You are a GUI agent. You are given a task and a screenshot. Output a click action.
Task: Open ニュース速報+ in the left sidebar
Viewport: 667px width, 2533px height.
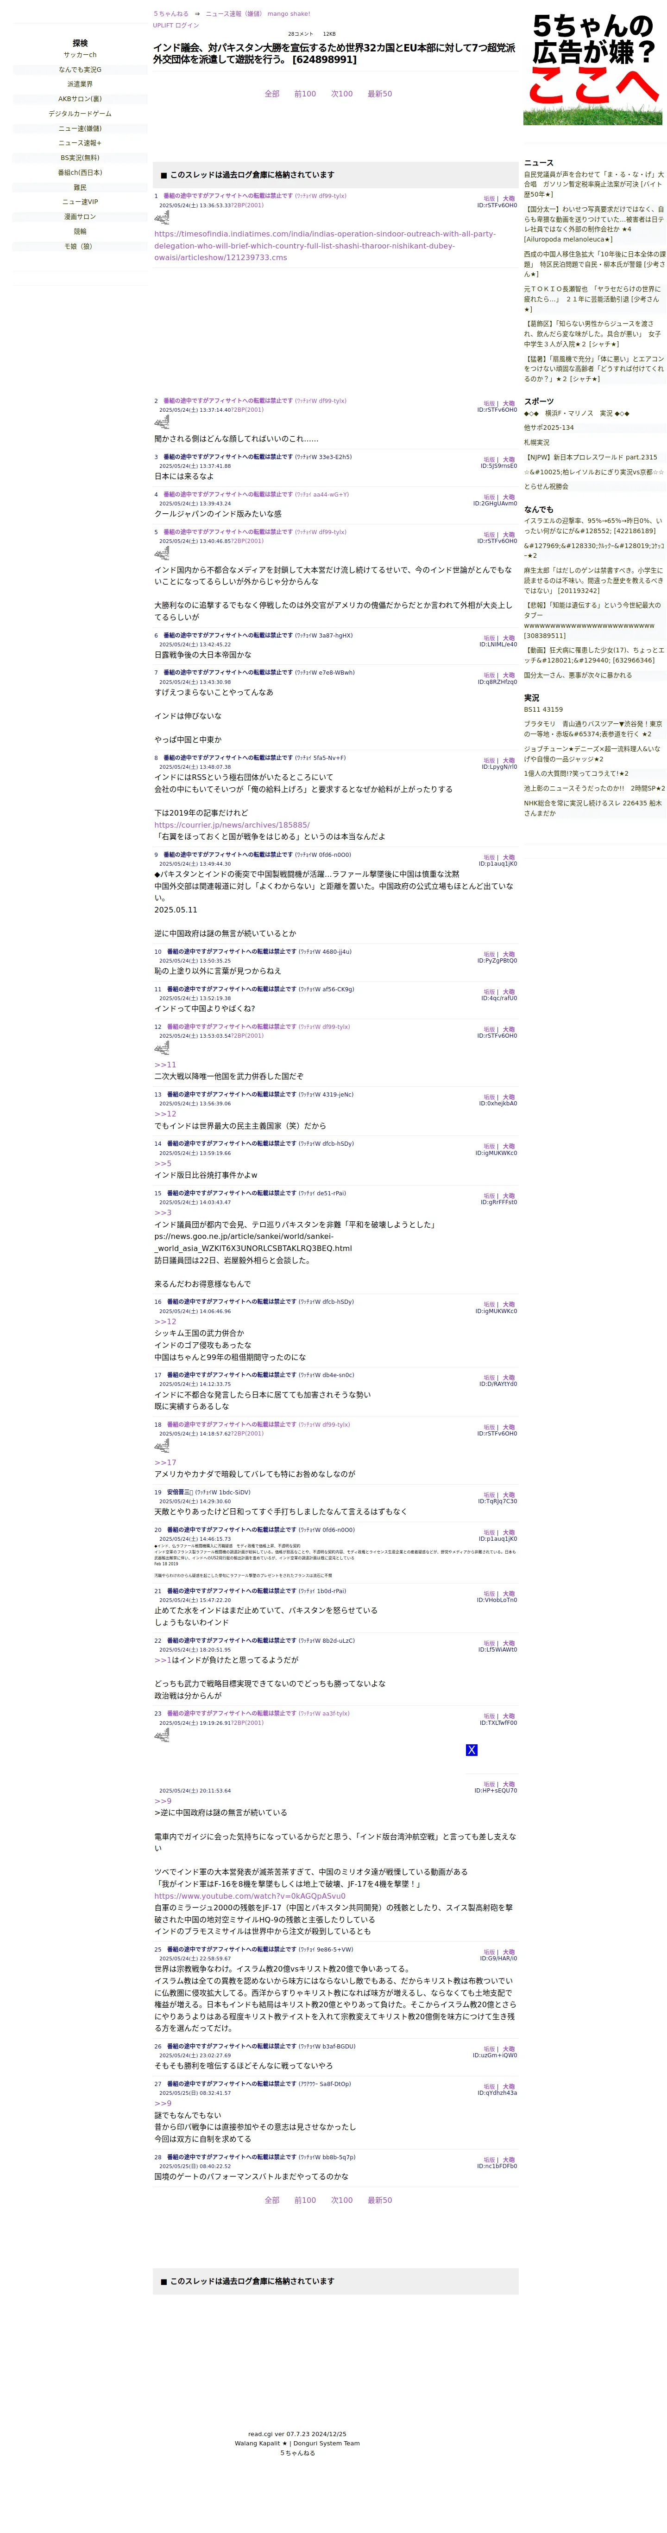tap(81, 144)
